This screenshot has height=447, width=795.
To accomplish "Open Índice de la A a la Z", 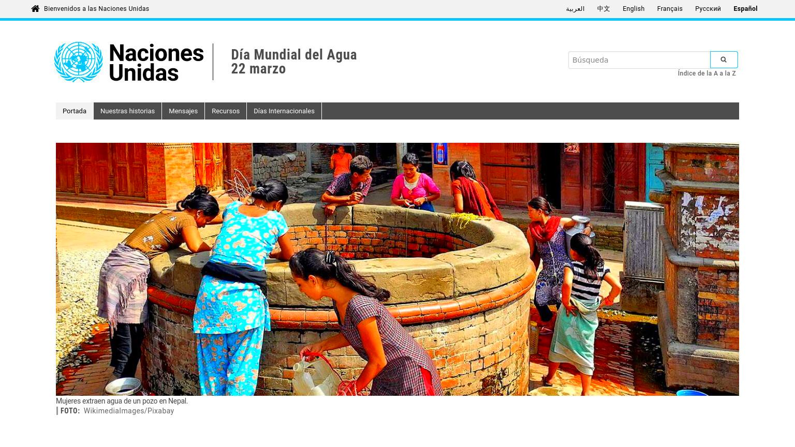I will [706, 73].
